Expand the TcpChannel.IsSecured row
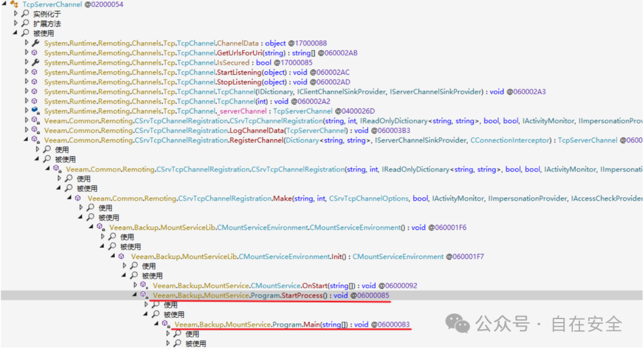The width and height of the screenshot is (643, 350). [27, 62]
